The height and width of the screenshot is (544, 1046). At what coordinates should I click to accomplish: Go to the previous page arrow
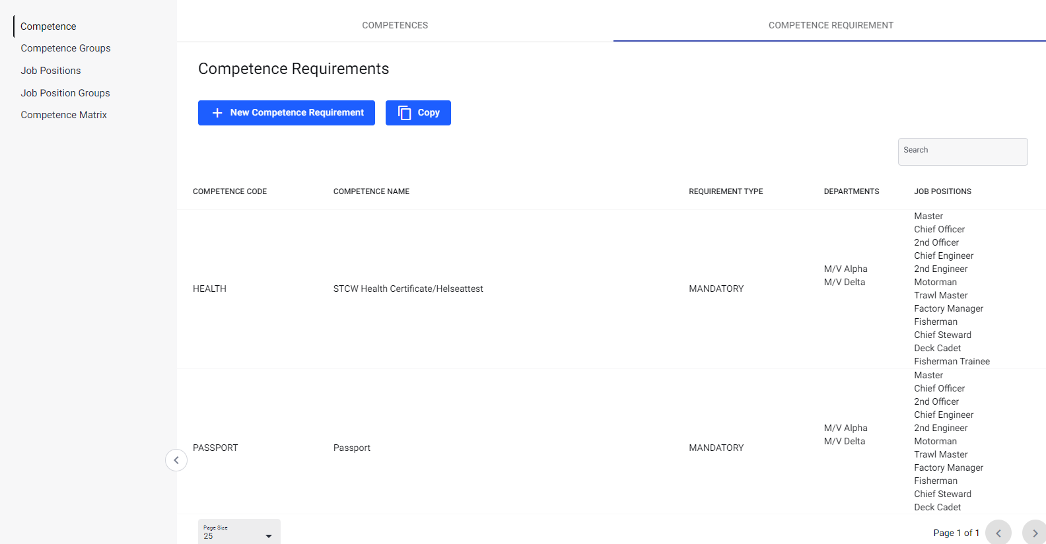tap(998, 532)
